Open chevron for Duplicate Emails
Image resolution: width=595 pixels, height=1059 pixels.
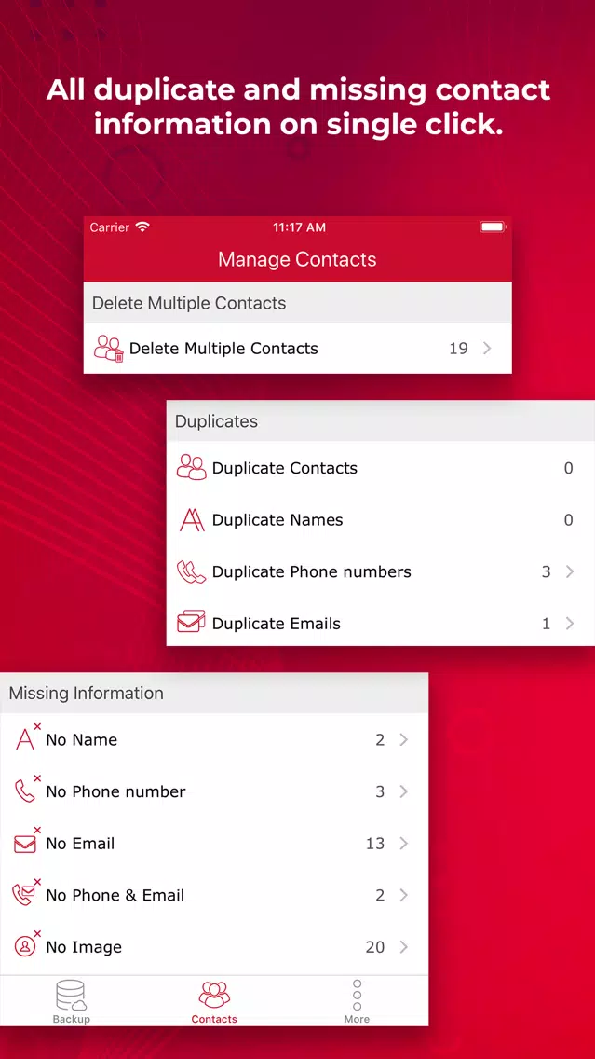570,624
